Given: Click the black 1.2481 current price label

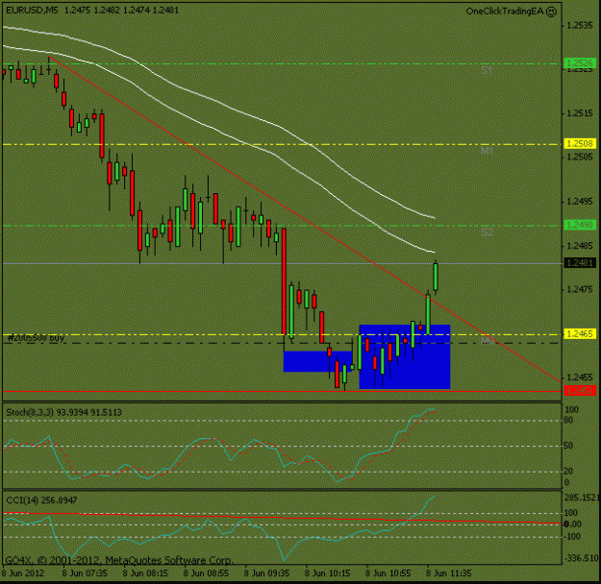Looking at the screenshot, I should pos(580,263).
